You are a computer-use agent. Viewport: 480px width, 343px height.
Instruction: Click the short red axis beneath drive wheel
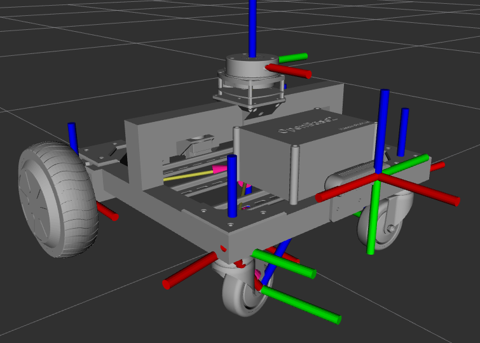click(107, 211)
